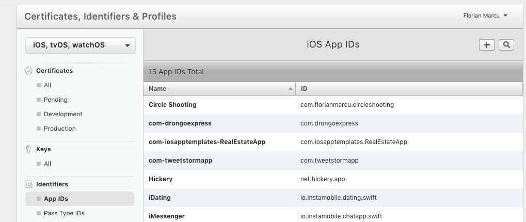The image size is (526, 222).
Task: Select All under Keys
Action: 47,164
